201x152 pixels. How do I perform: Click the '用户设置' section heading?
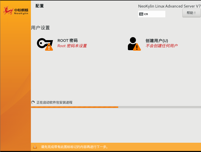click(40, 28)
